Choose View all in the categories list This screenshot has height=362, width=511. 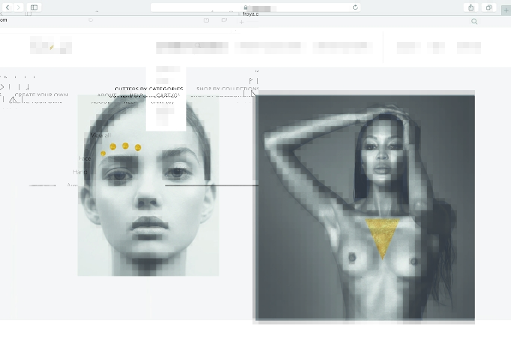pyautogui.click(x=101, y=135)
